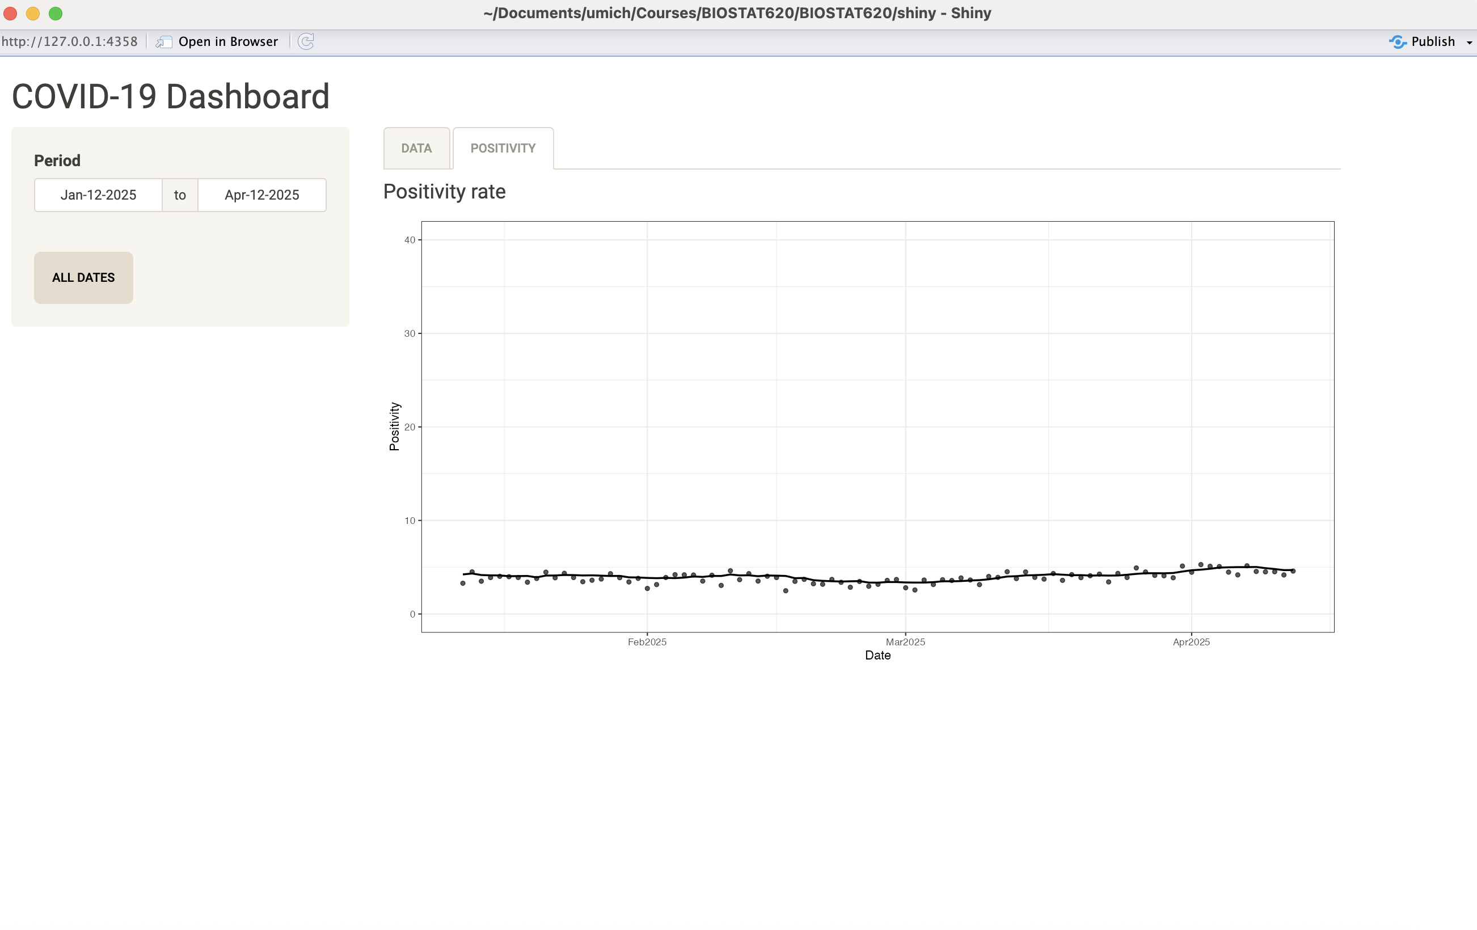Click the reload app icon
The height and width of the screenshot is (930, 1477).
pyautogui.click(x=306, y=42)
